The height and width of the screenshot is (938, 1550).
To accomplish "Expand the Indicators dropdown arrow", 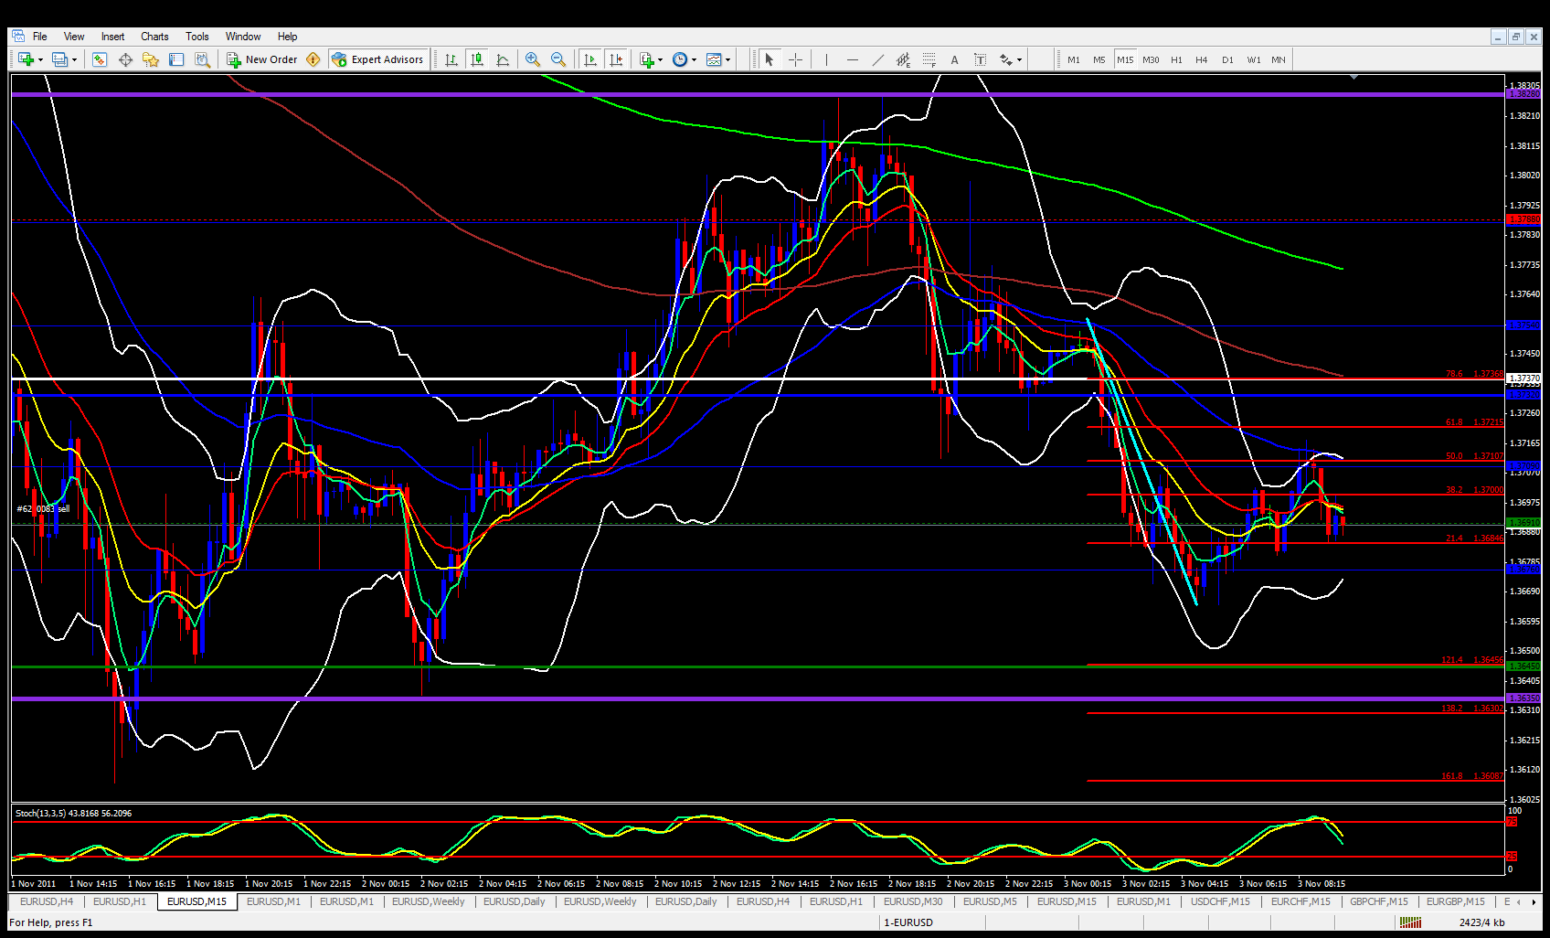I will click(660, 59).
